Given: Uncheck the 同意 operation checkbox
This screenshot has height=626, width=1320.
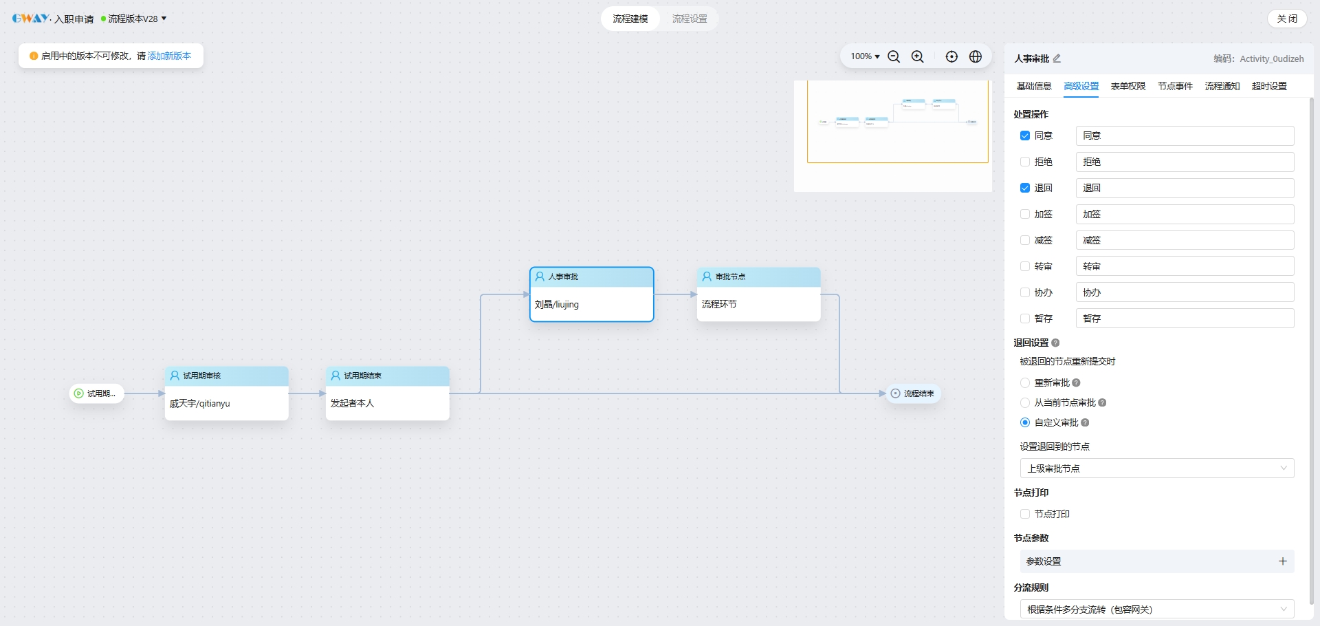Looking at the screenshot, I should coord(1025,136).
